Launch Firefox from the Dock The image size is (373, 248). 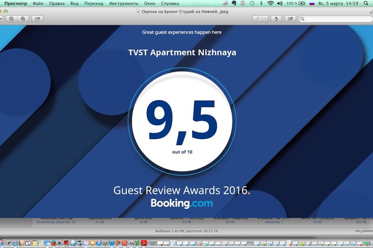pos(54,243)
